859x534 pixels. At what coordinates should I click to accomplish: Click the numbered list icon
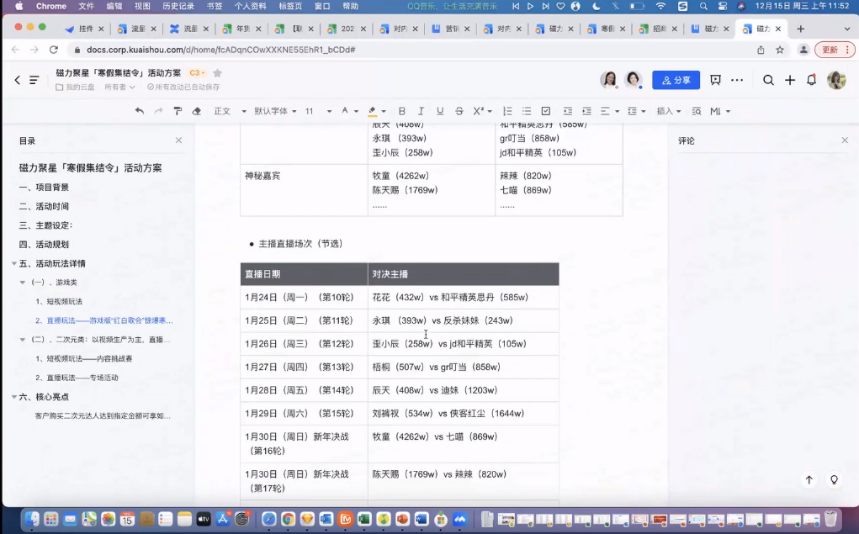506,110
